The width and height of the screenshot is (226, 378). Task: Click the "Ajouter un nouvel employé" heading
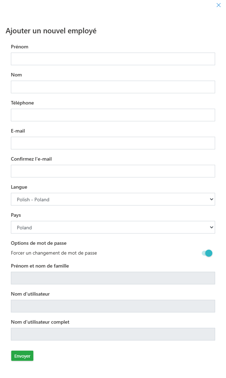coord(51,31)
